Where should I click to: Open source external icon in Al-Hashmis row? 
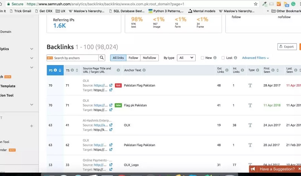pyautogui.click(x=111, y=125)
